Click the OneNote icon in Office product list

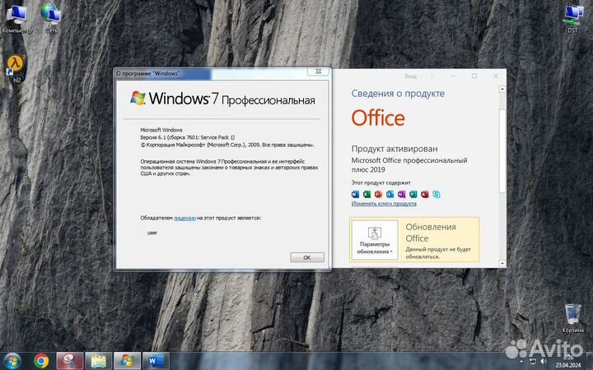click(x=401, y=194)
